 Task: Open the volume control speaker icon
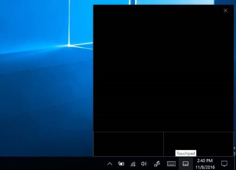tap(144, 164)
